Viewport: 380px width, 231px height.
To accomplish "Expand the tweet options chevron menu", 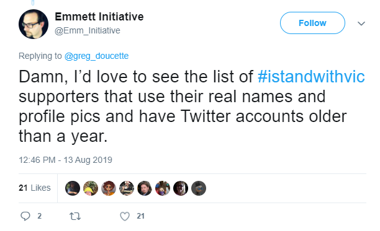I will click(x=361, y=24).
